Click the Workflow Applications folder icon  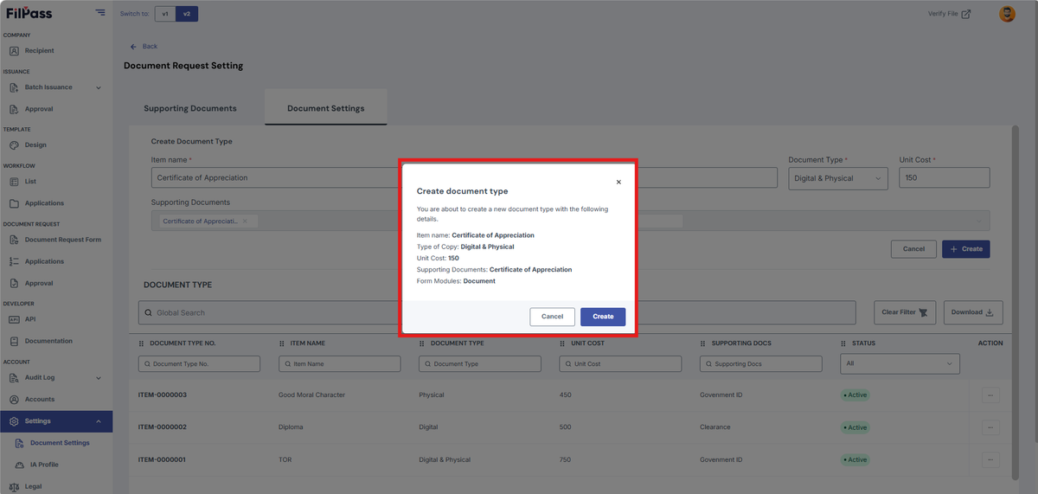(x=15, y=203)
